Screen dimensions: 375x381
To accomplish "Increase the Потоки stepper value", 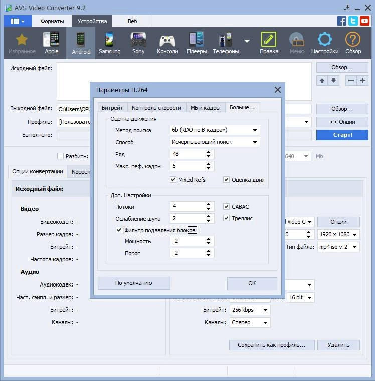I will 208,204.
